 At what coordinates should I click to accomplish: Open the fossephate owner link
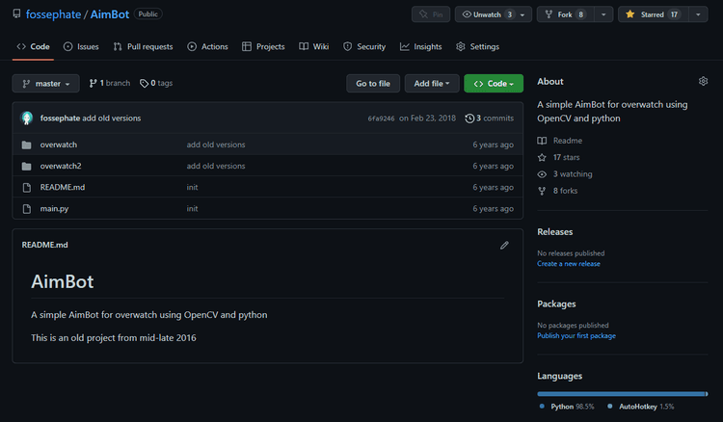click(x=53, y=14)
